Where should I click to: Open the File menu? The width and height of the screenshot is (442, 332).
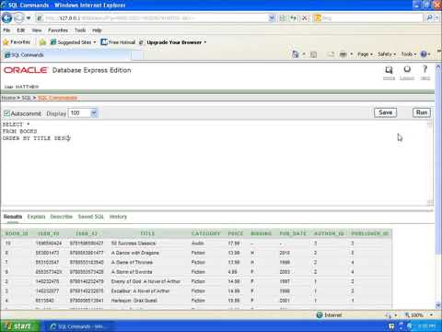pos(6,30)
